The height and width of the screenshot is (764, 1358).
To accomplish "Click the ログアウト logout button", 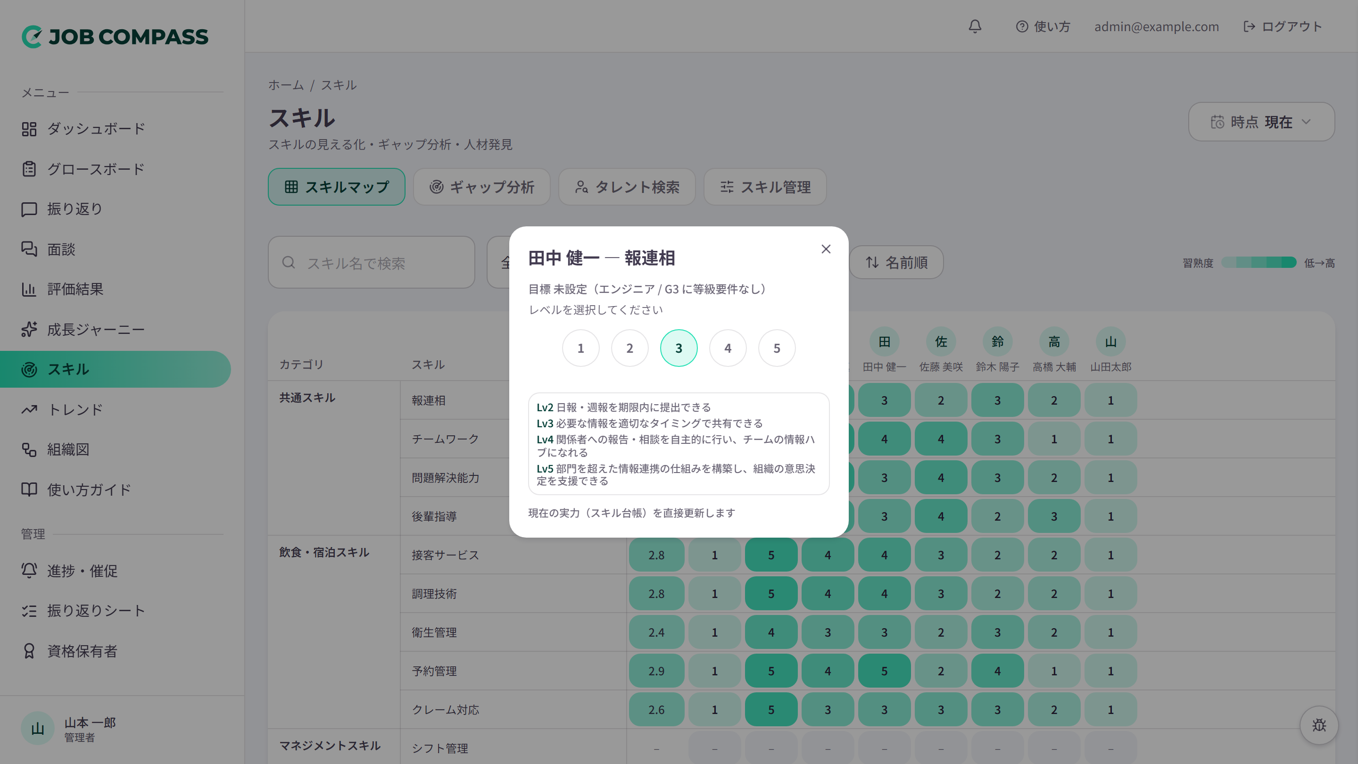I will point(1283,26).
